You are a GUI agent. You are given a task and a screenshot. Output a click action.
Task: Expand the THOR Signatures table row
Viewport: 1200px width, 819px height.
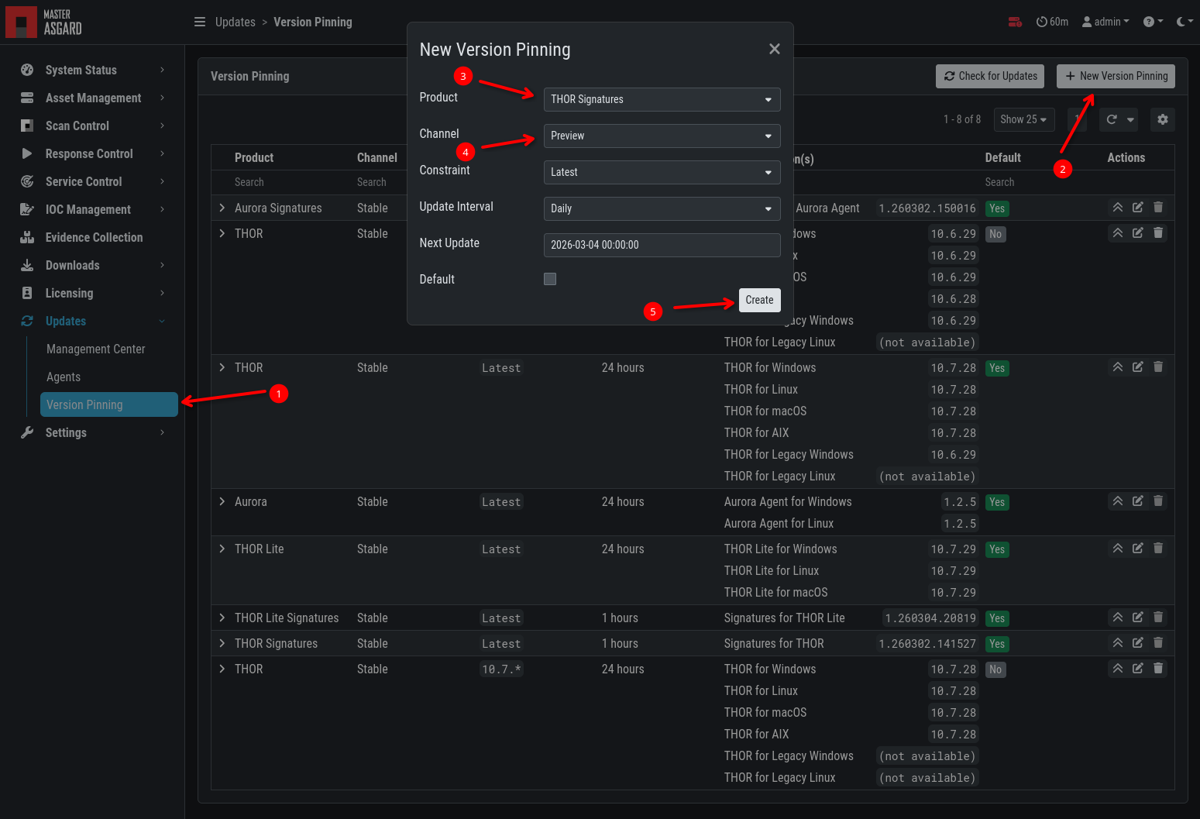(222, 643)
